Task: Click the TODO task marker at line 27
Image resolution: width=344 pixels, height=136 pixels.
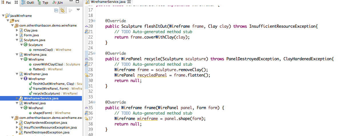Action: coord(86,65)
